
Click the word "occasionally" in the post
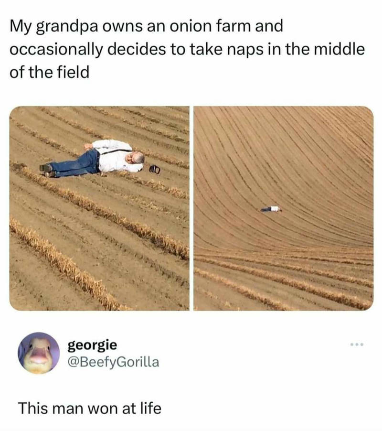56,50
